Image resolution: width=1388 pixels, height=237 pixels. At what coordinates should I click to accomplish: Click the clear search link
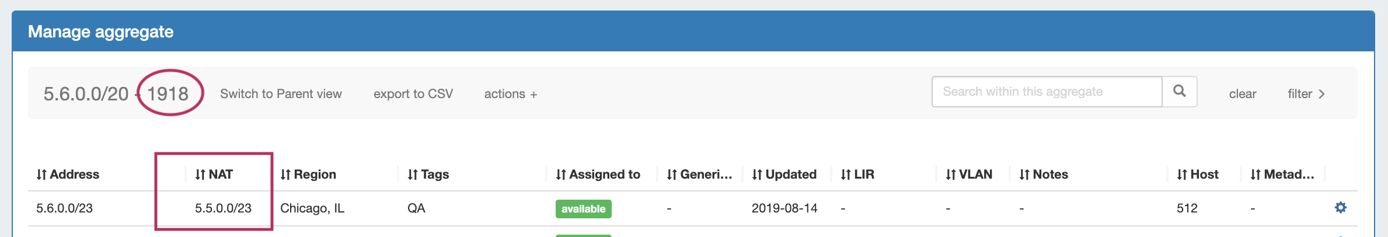(x=1243, y=94)
